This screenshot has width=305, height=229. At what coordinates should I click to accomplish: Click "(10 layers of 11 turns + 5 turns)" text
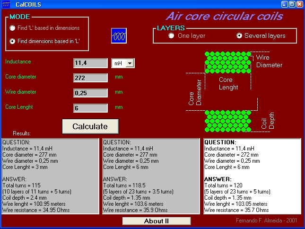pyautogui.click(x=37, y=192)
